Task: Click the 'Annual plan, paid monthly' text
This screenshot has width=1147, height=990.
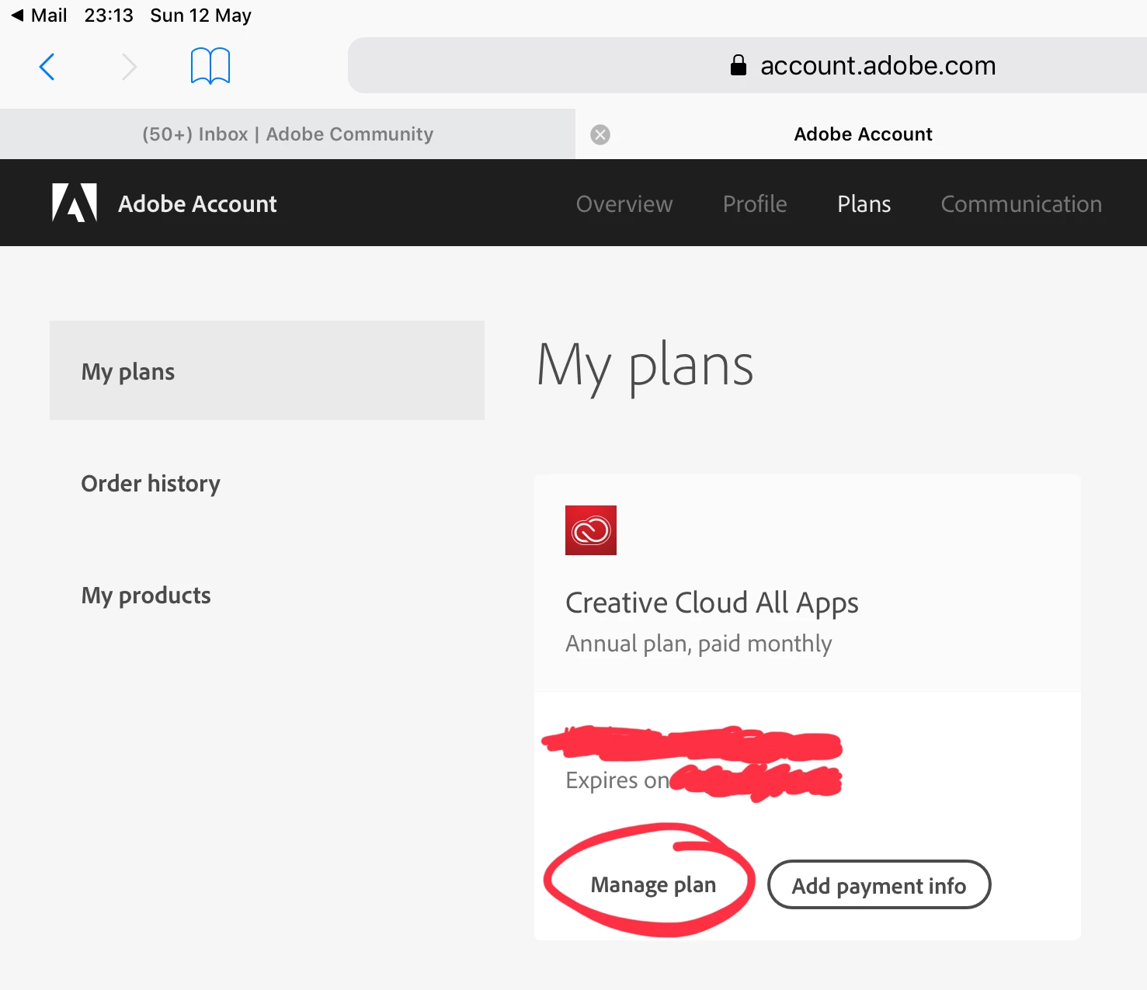Action: 699,644
